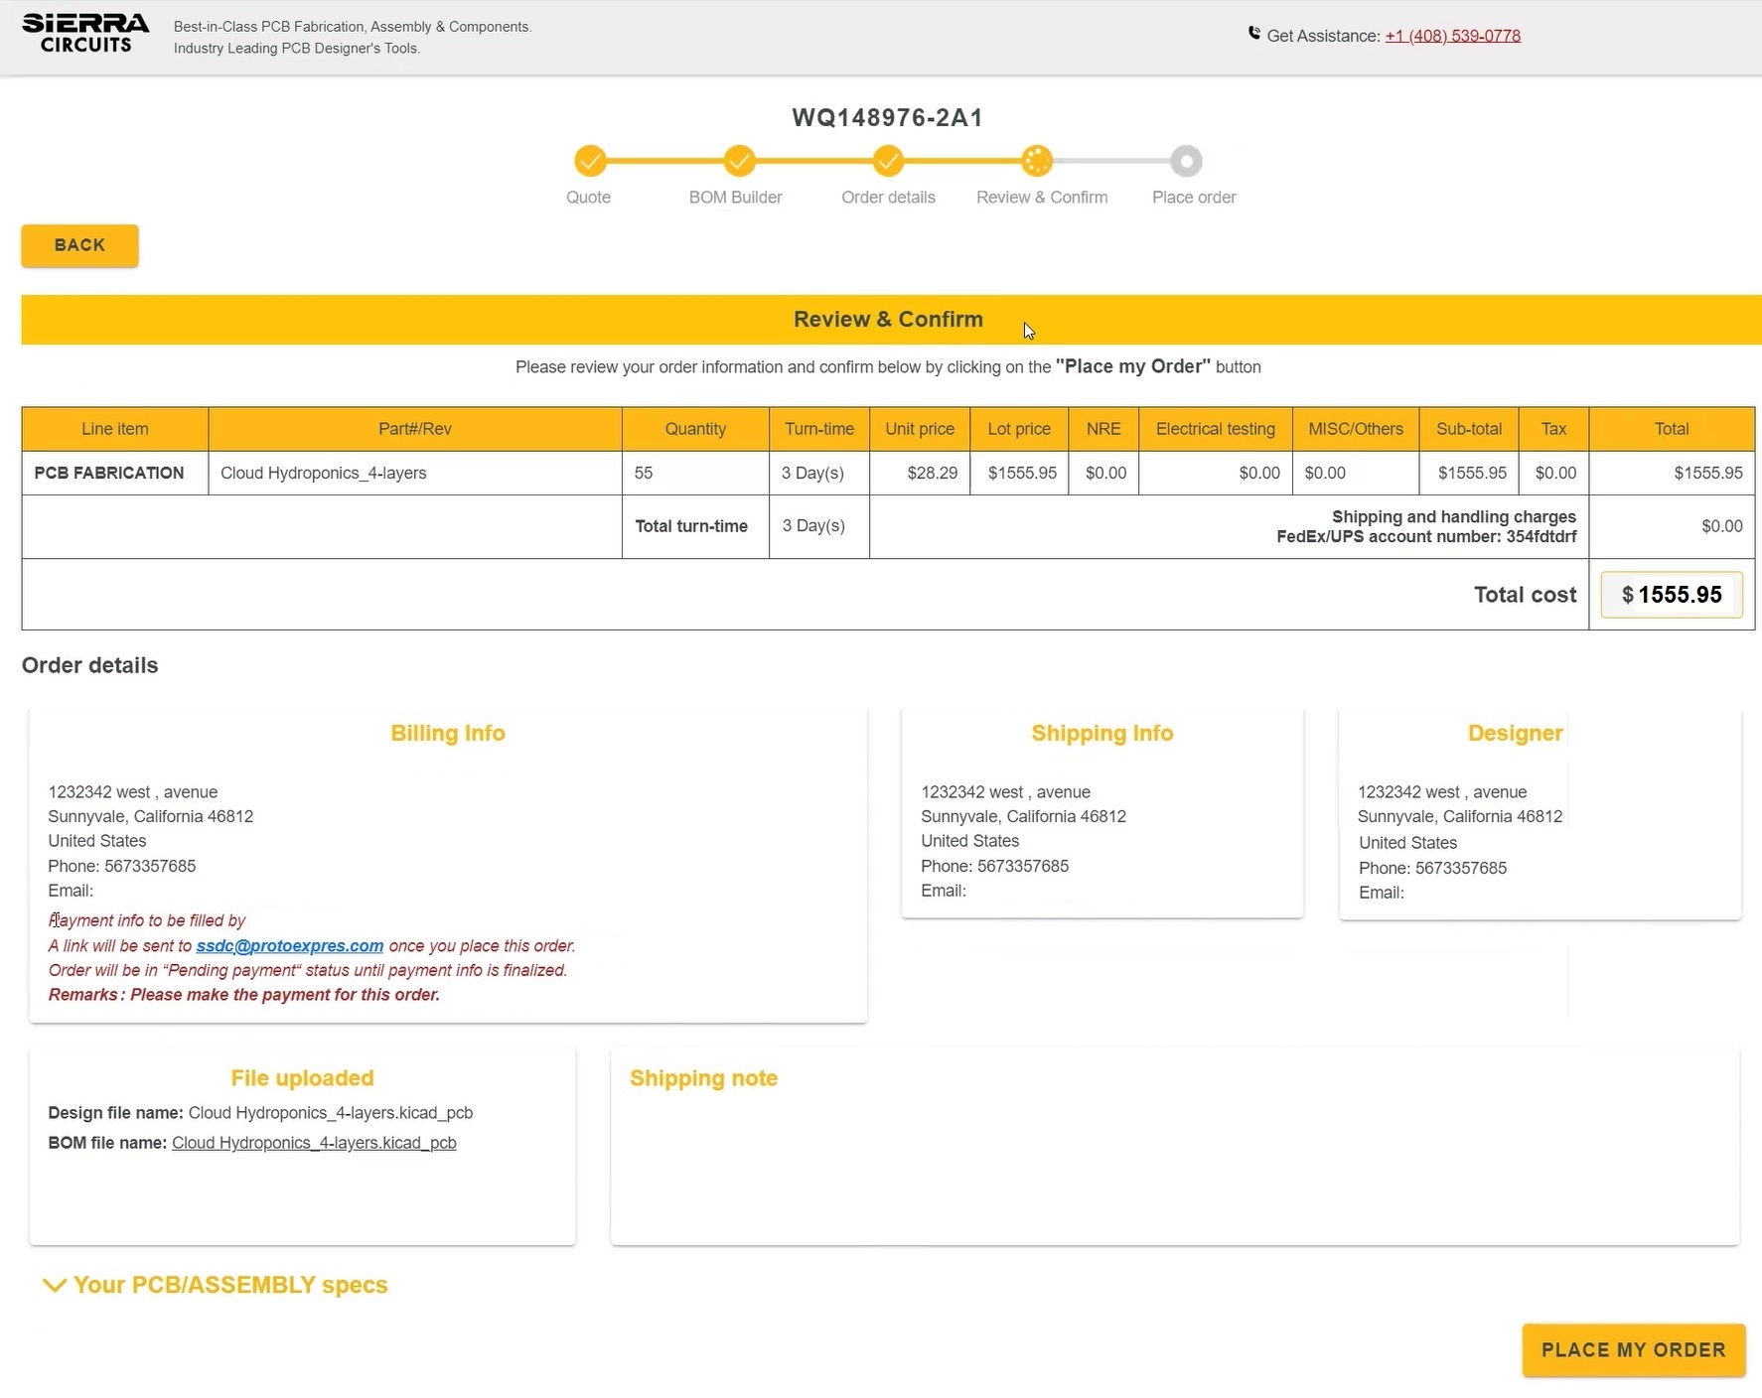1762x1398 pixels.
Task: Click the phone icon beside Get Assistance
Action: [1254, 34]
